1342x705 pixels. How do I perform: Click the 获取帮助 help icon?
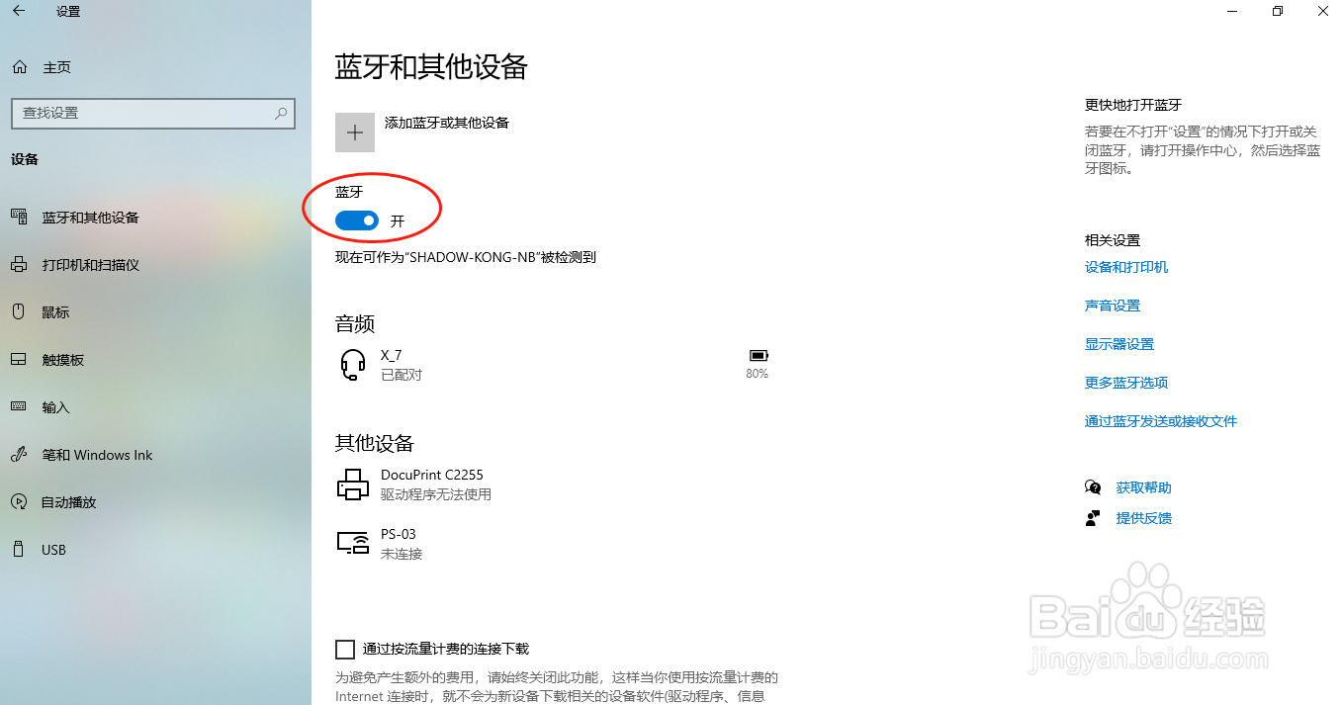(1093, 487)
